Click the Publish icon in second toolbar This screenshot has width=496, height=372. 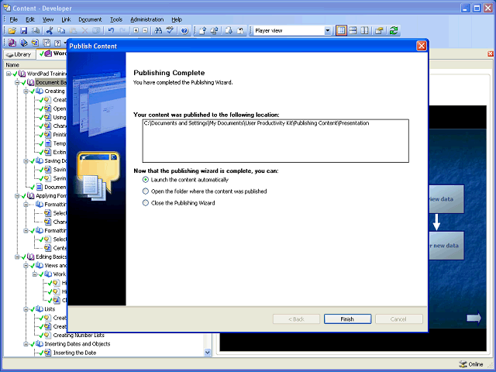pos(12,43)
